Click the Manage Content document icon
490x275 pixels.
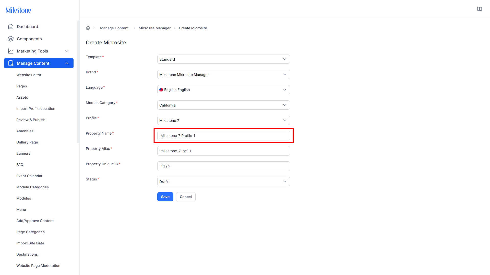11,63
